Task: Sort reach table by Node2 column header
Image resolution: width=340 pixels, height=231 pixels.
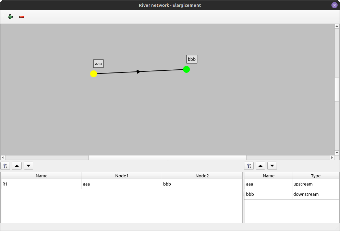Action: 202,176
